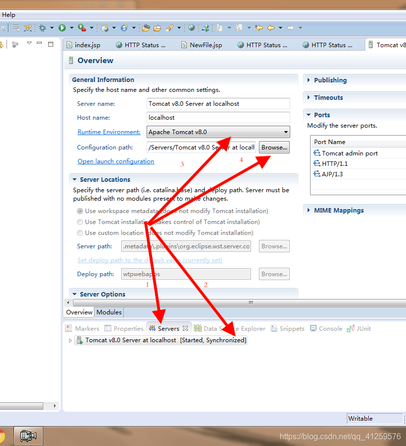
Task: Select Use Tomcat installation radio button
Action: pos(80,222)
